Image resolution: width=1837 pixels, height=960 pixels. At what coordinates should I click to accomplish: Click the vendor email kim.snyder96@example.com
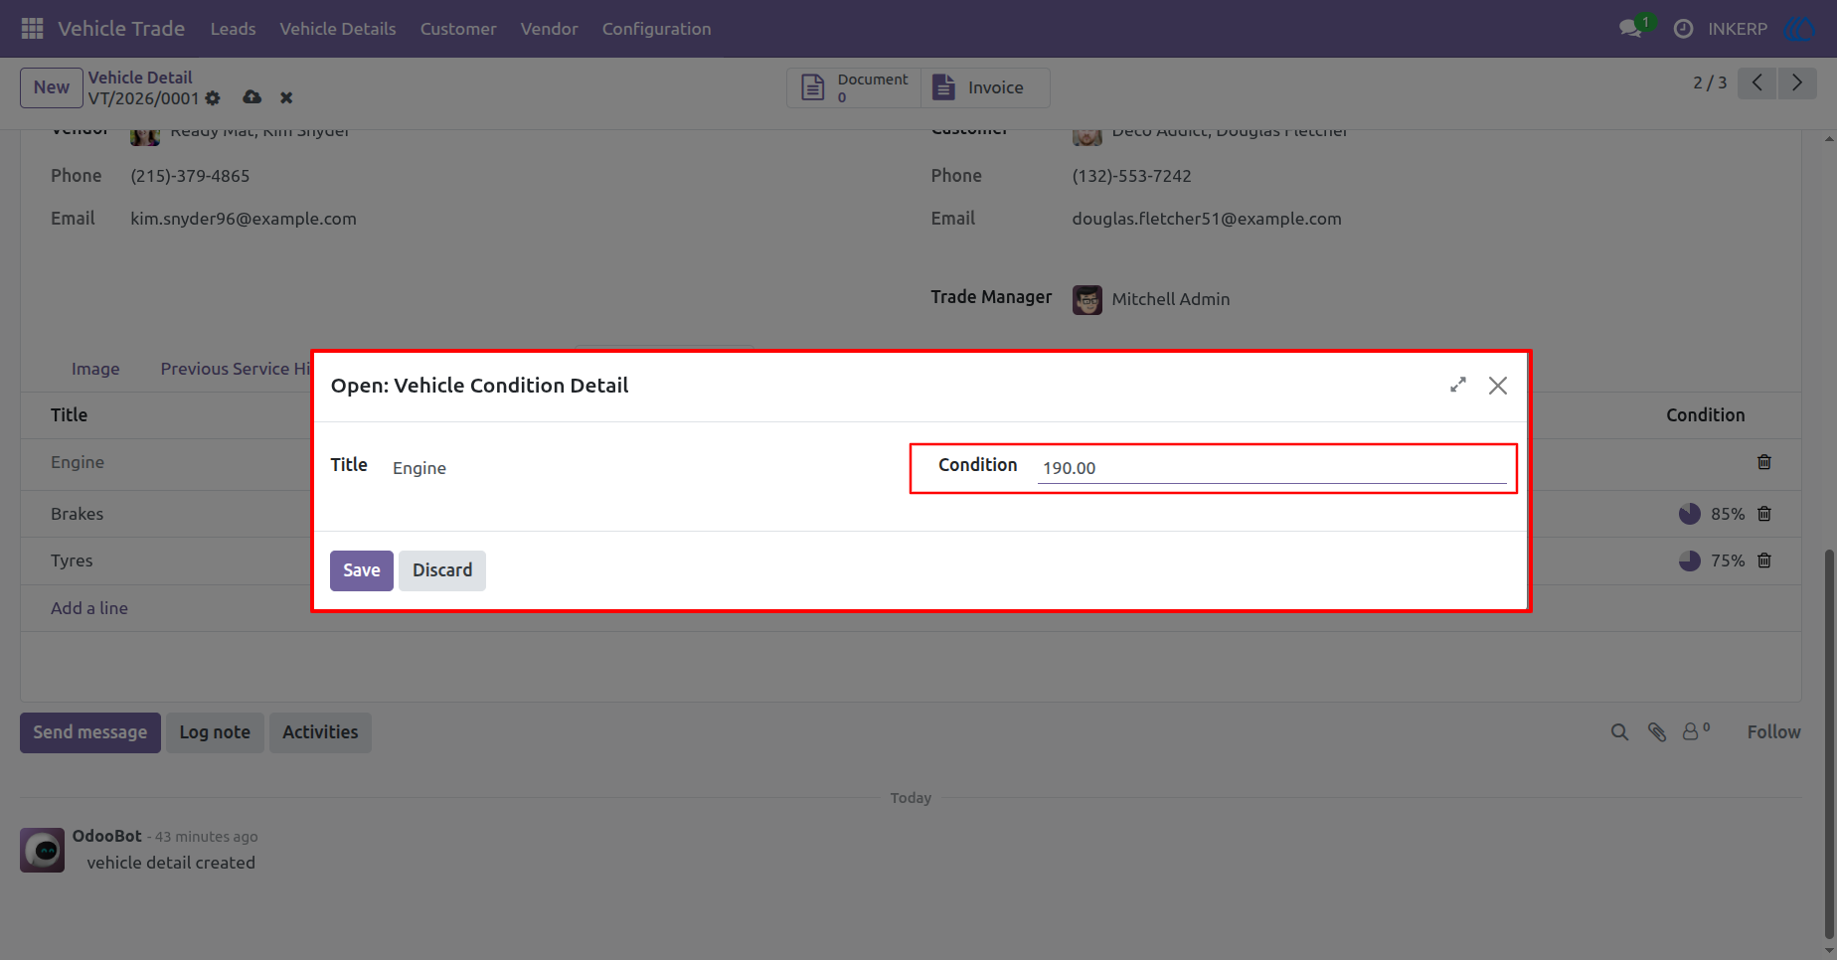[244, 219]
